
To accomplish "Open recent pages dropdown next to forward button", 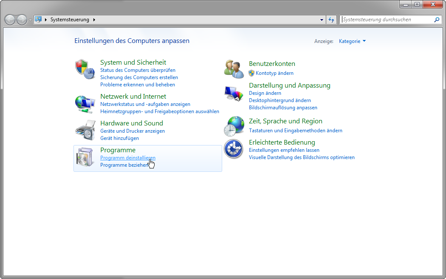I will [x=30, y=20].
